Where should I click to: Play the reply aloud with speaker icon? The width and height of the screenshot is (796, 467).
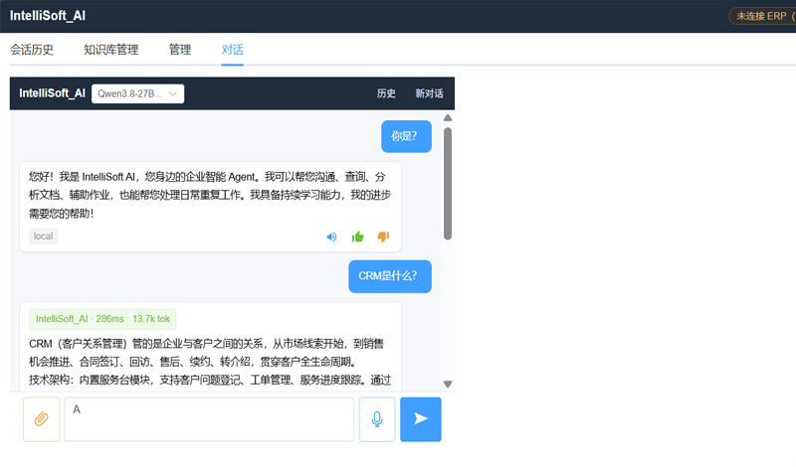tap(331, 236)
